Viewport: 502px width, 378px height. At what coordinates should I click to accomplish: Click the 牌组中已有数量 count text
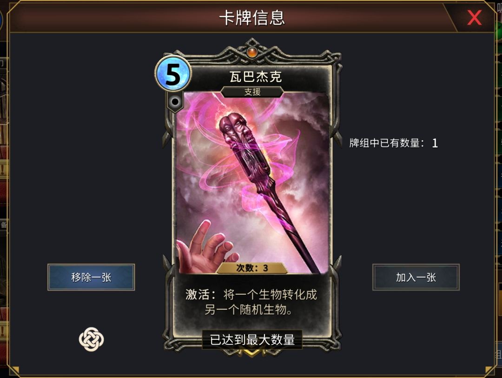tap(394, 143)
